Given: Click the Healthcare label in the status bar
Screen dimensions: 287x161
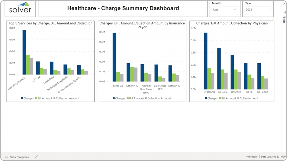Looking at the screenshot, I should point(251,157).
